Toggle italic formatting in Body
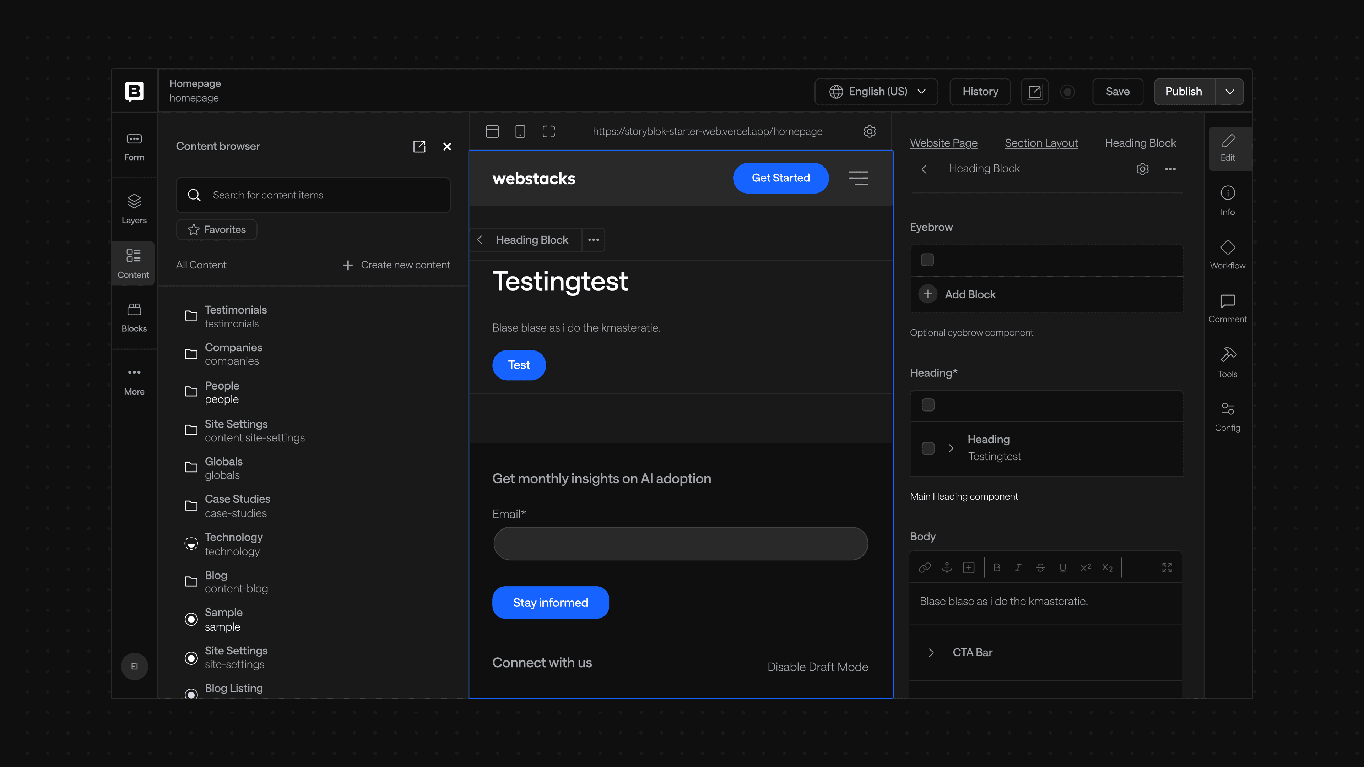 (x=1018, y=567)
